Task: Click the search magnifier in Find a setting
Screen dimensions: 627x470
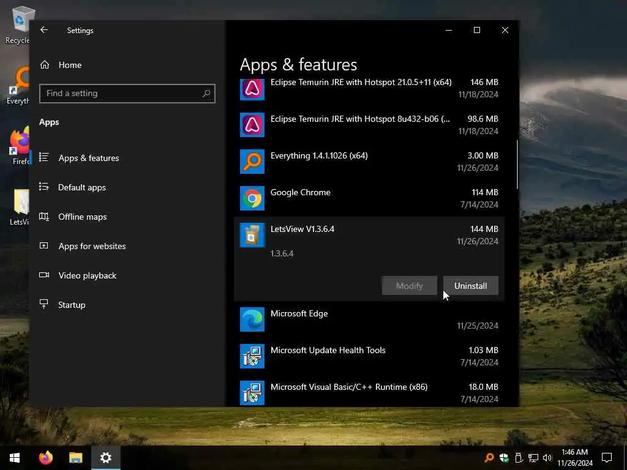Action: click(x=206, y=94)
